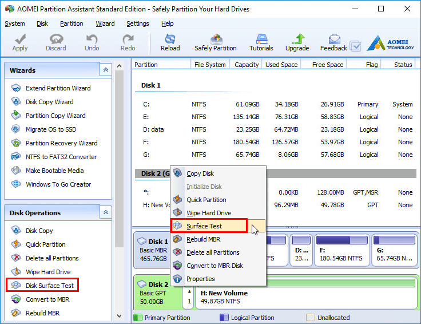421x324 pixels.
Task: Launch Extend Partition Wizard
Action: [x=51, y=88]
